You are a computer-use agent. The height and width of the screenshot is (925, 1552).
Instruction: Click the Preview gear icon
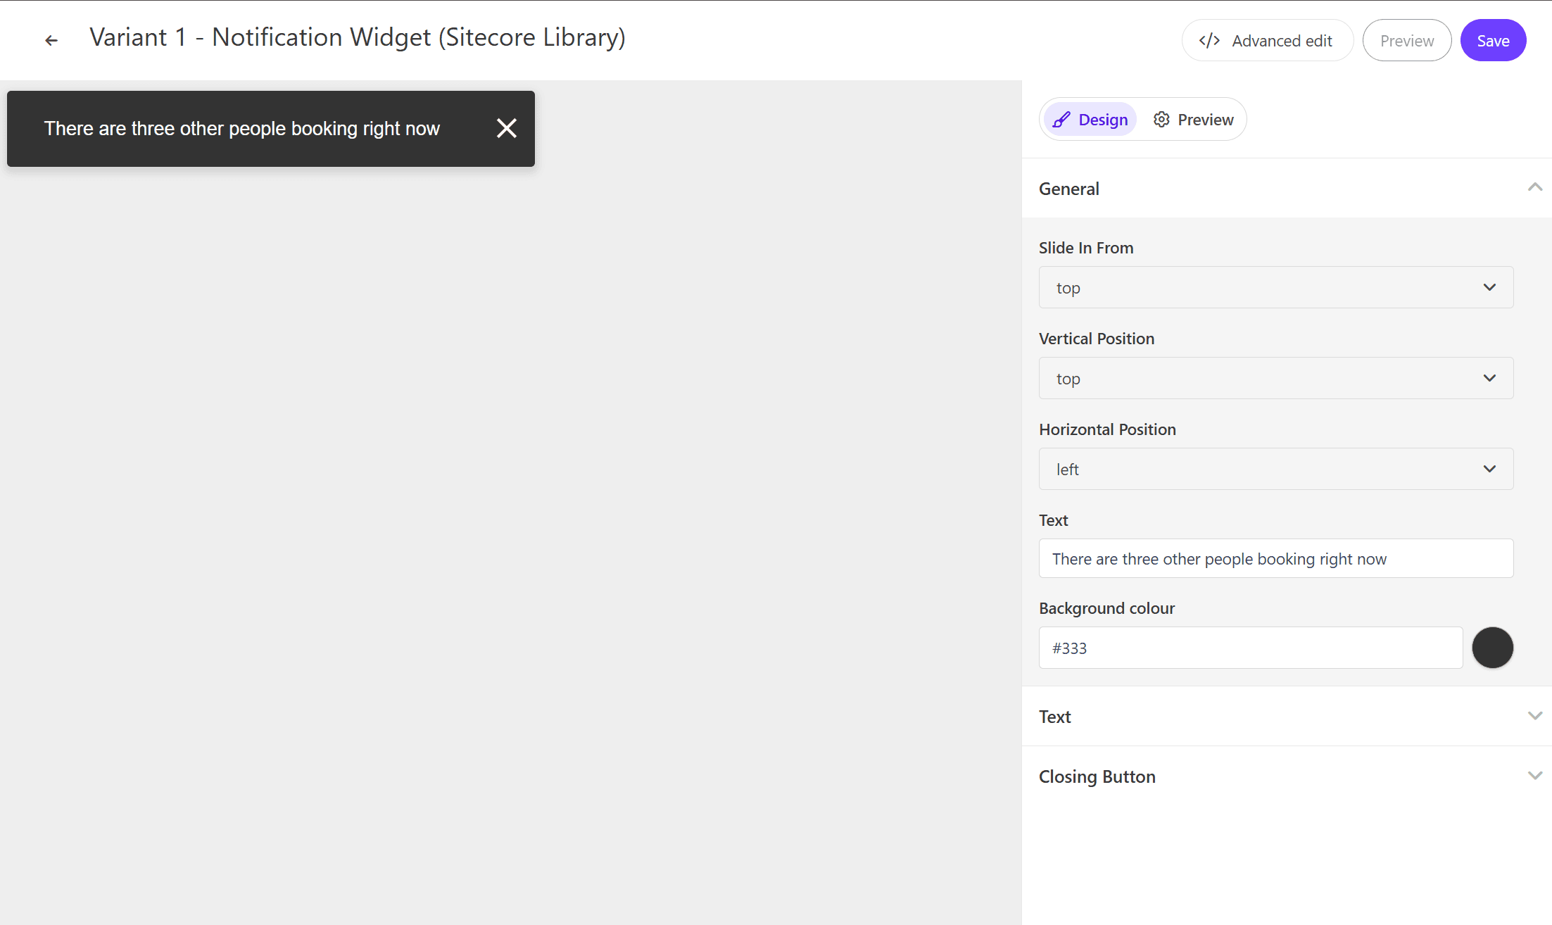tap(1161, 120)
